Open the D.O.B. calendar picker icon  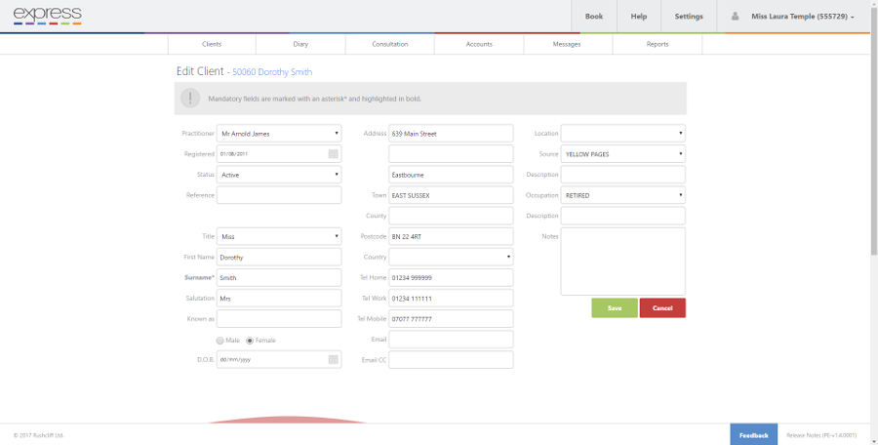click(x=334, y=360)
